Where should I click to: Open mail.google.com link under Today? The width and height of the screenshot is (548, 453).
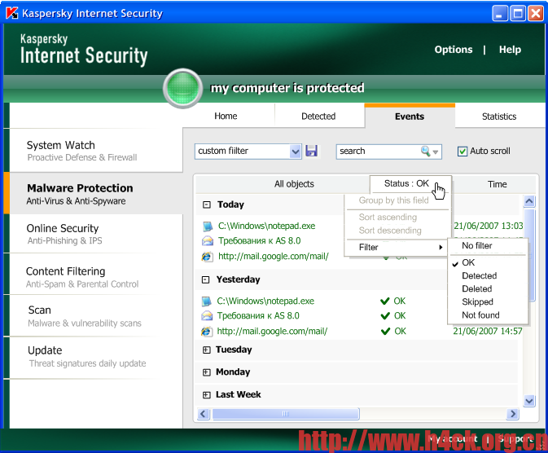(274, 257)
